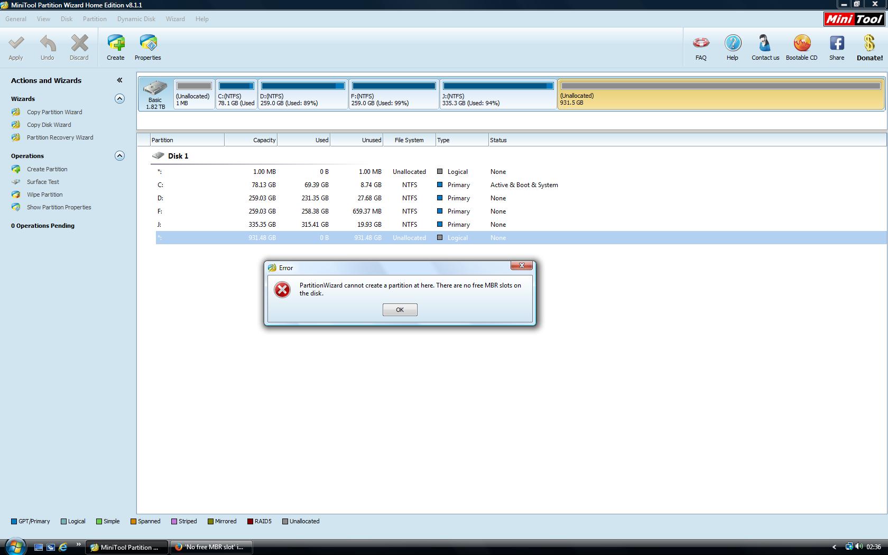Image resolution: width=888 pixels, height=555 pixels.
Task: Sort by the Status column header
Action: click(688, 140)
